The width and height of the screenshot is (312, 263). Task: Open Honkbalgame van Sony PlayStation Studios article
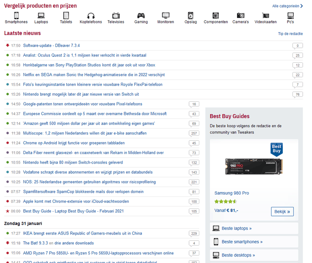(89, 65)
